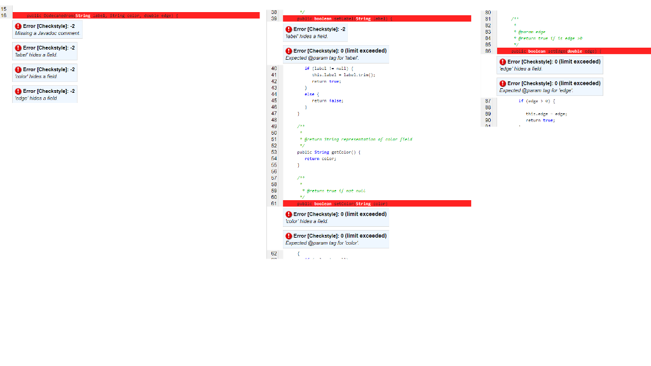Click the error icon for Expected @param tag for 'edge'
The image size is (651, 366).
[503, 83]
